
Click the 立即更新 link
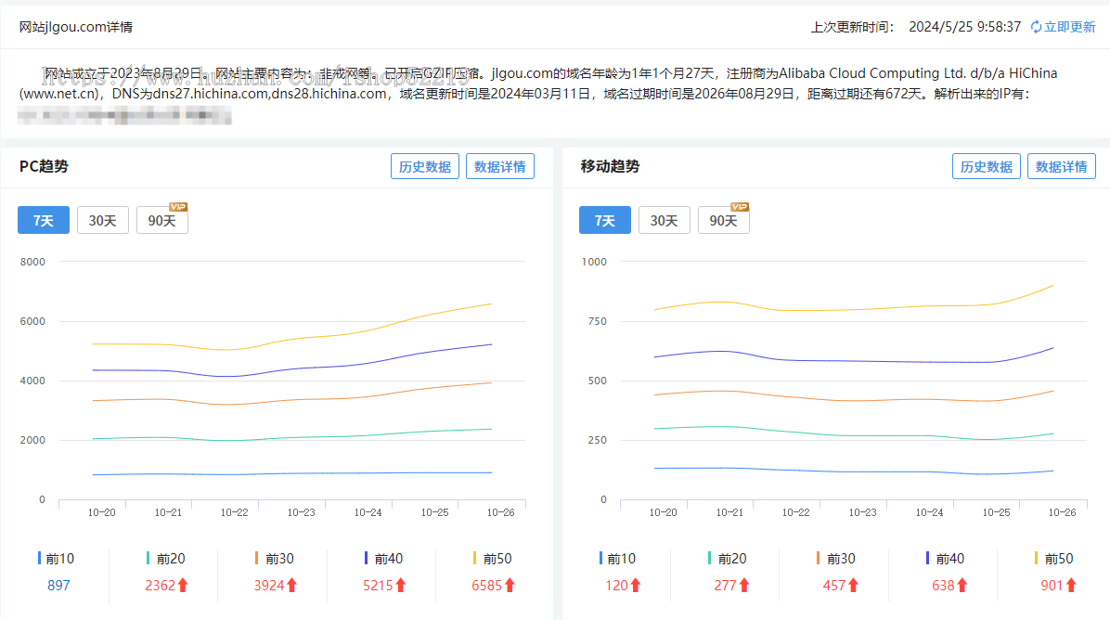(x=1070, y=27)
